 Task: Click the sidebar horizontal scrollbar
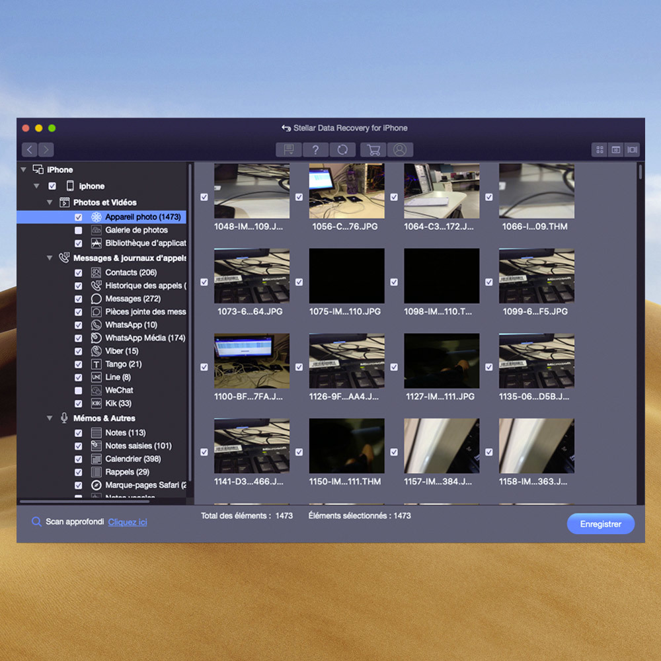coord(85,502)
